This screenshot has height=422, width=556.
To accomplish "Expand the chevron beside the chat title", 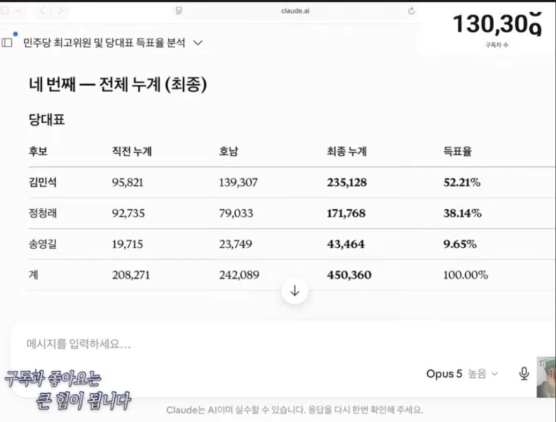I will tap(198, 43).
